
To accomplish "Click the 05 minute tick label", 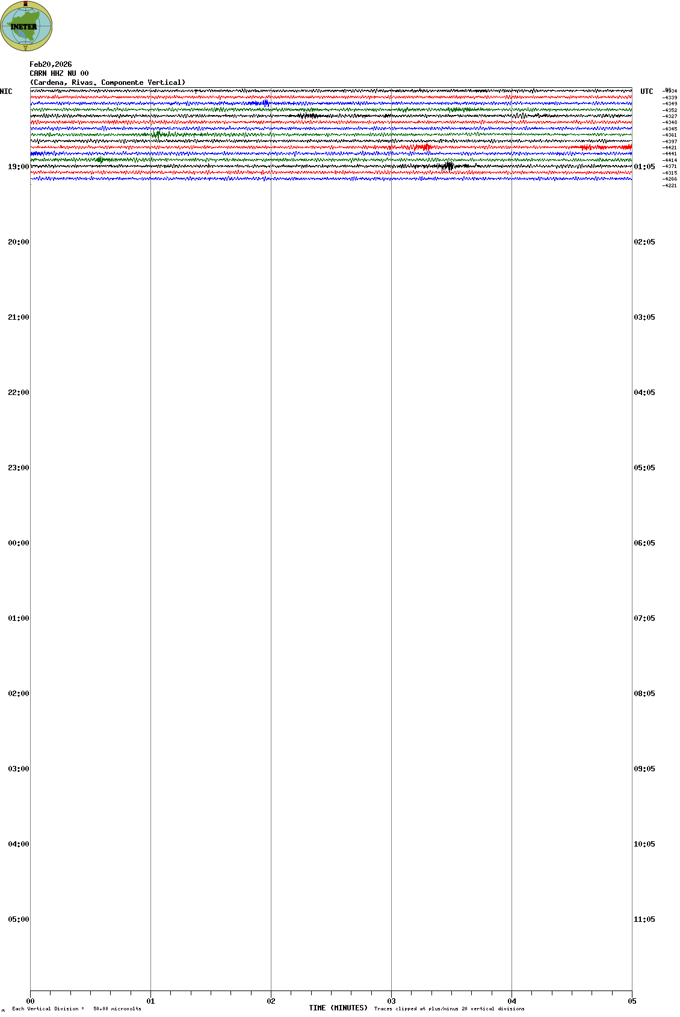I will (x=632, y=1001).
